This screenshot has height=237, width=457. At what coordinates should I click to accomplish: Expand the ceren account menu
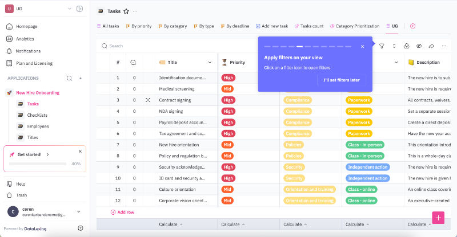(79, 211)
